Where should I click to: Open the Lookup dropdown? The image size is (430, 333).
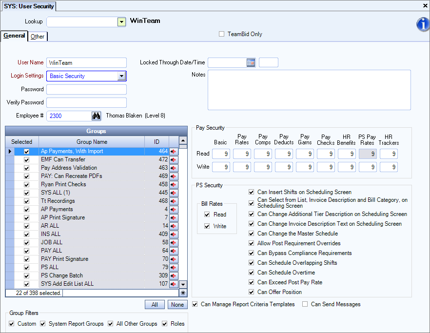[x=121, y=21]
